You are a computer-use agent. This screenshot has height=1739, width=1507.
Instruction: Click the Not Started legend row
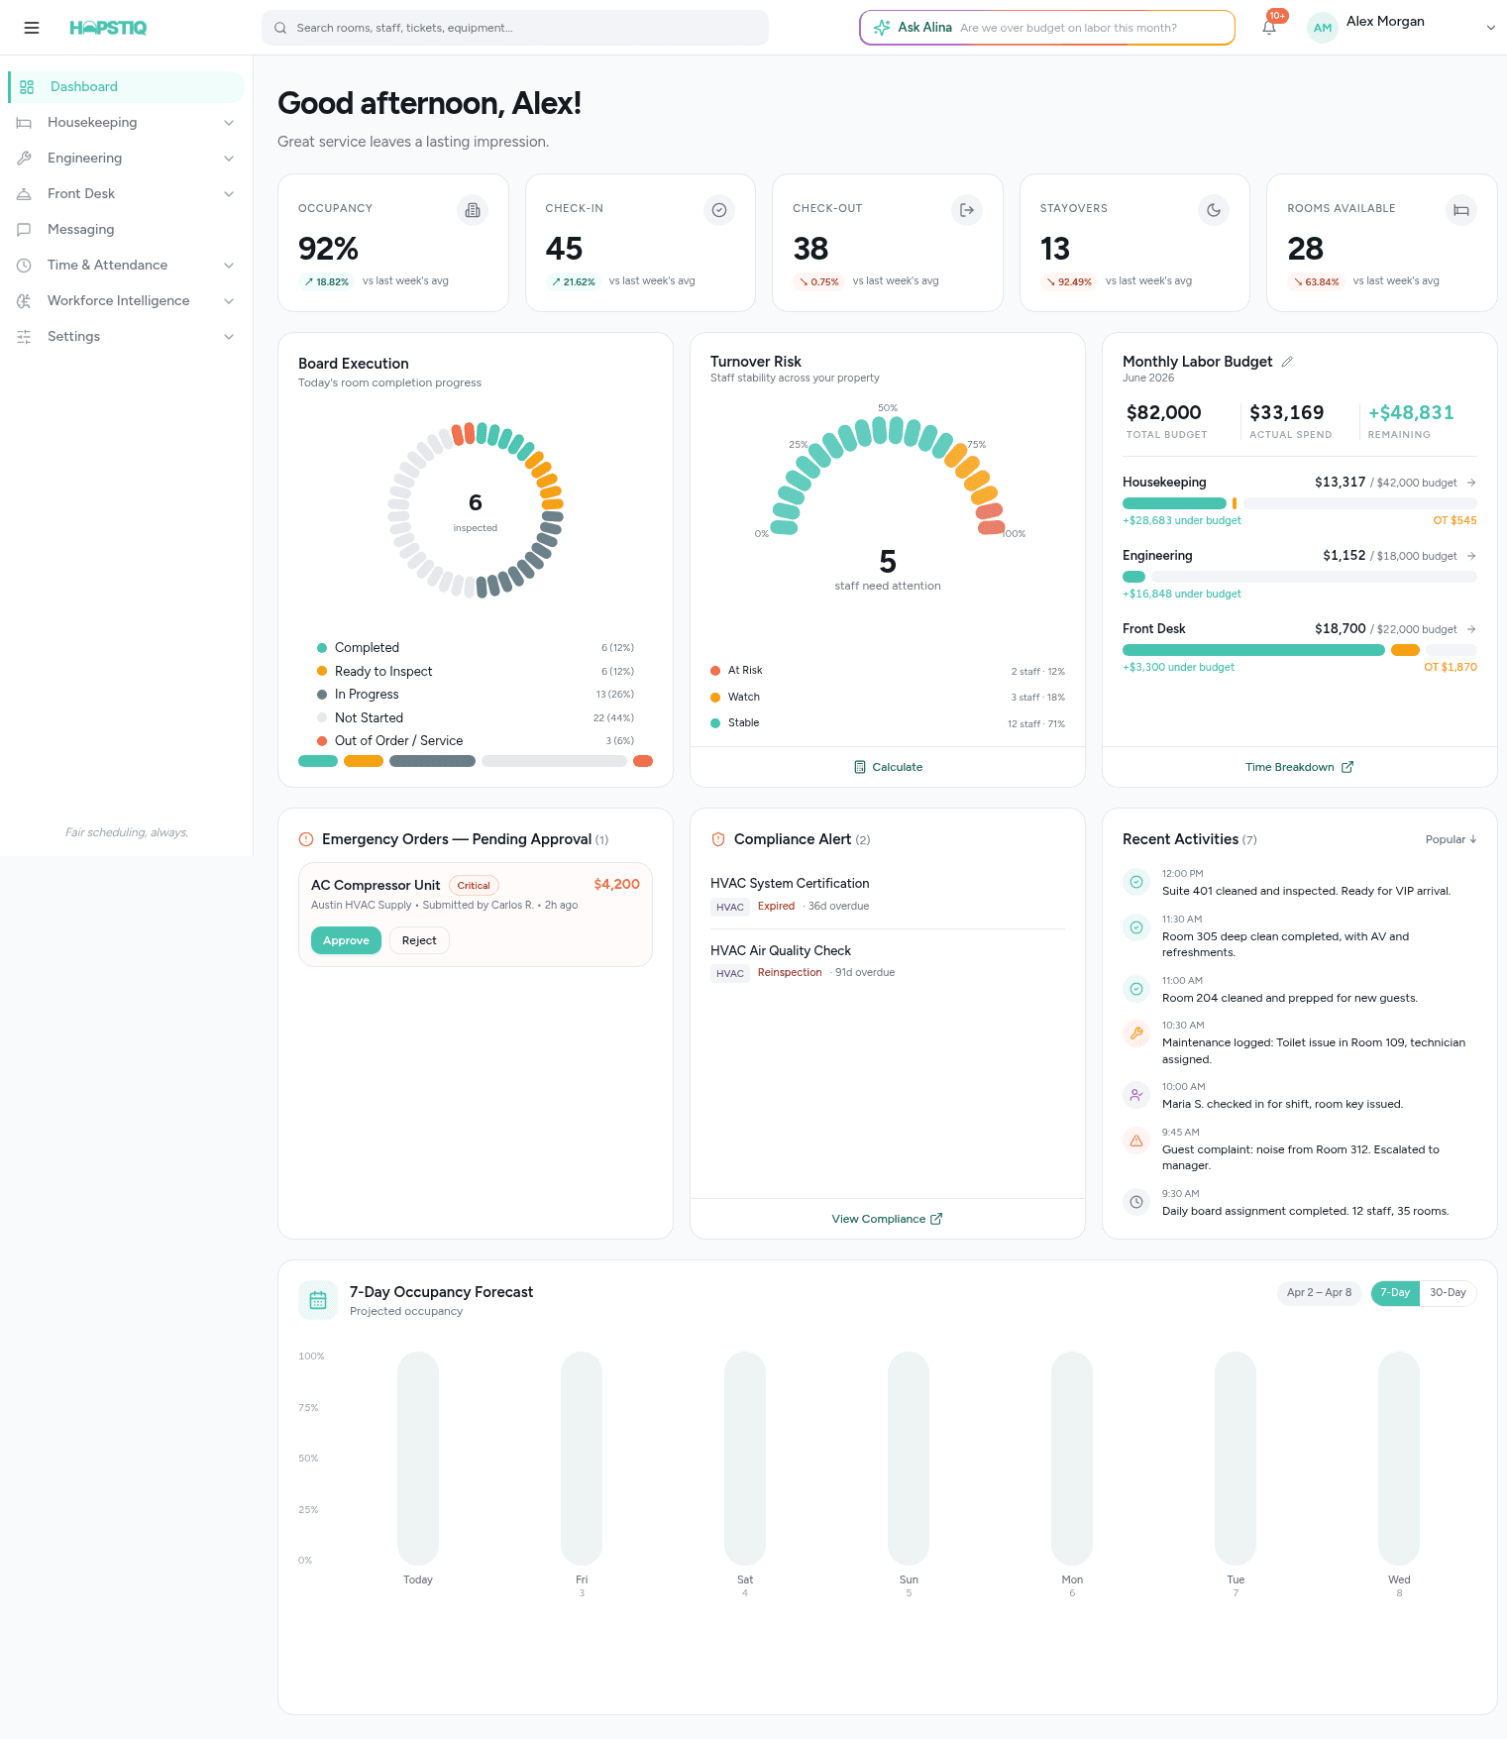[x=476, y=718]
